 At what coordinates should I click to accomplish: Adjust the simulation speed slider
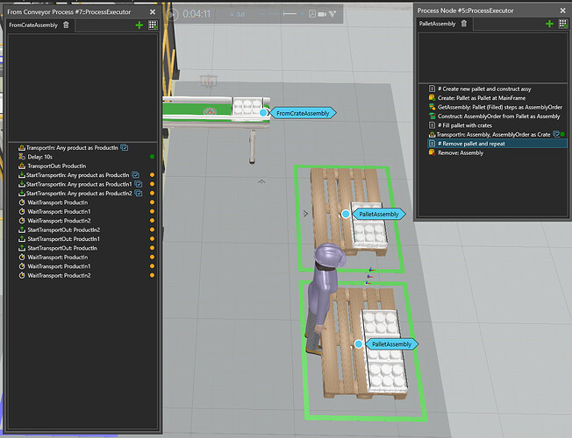[x=284, y=14]
